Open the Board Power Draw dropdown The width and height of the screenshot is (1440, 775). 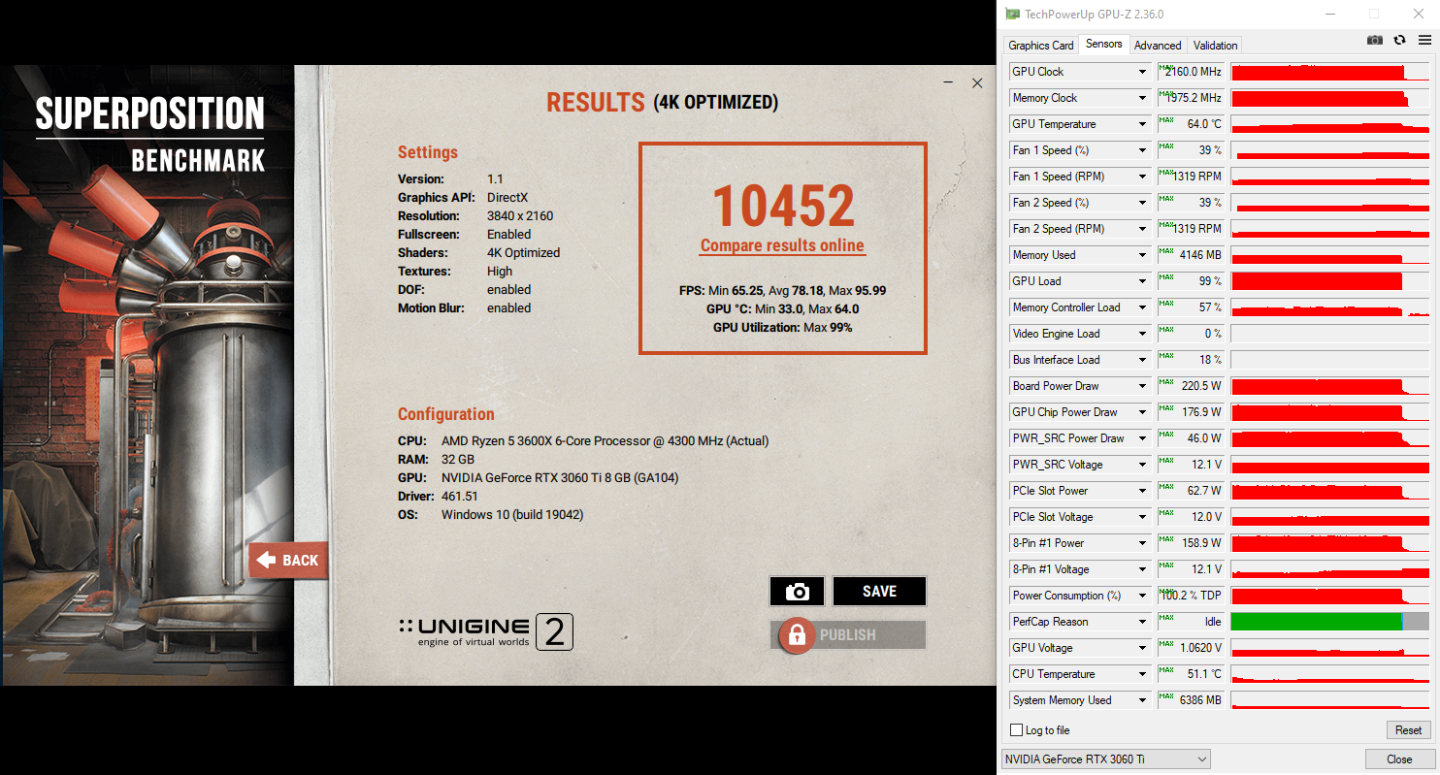click(x=1142, y=386)
